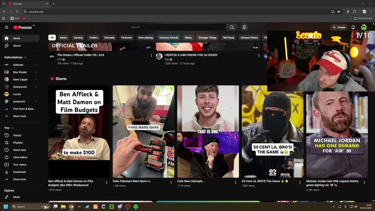This screenshot has width=375, height=211.
Task: Expand the You section arrow
Action: point(12,128)
